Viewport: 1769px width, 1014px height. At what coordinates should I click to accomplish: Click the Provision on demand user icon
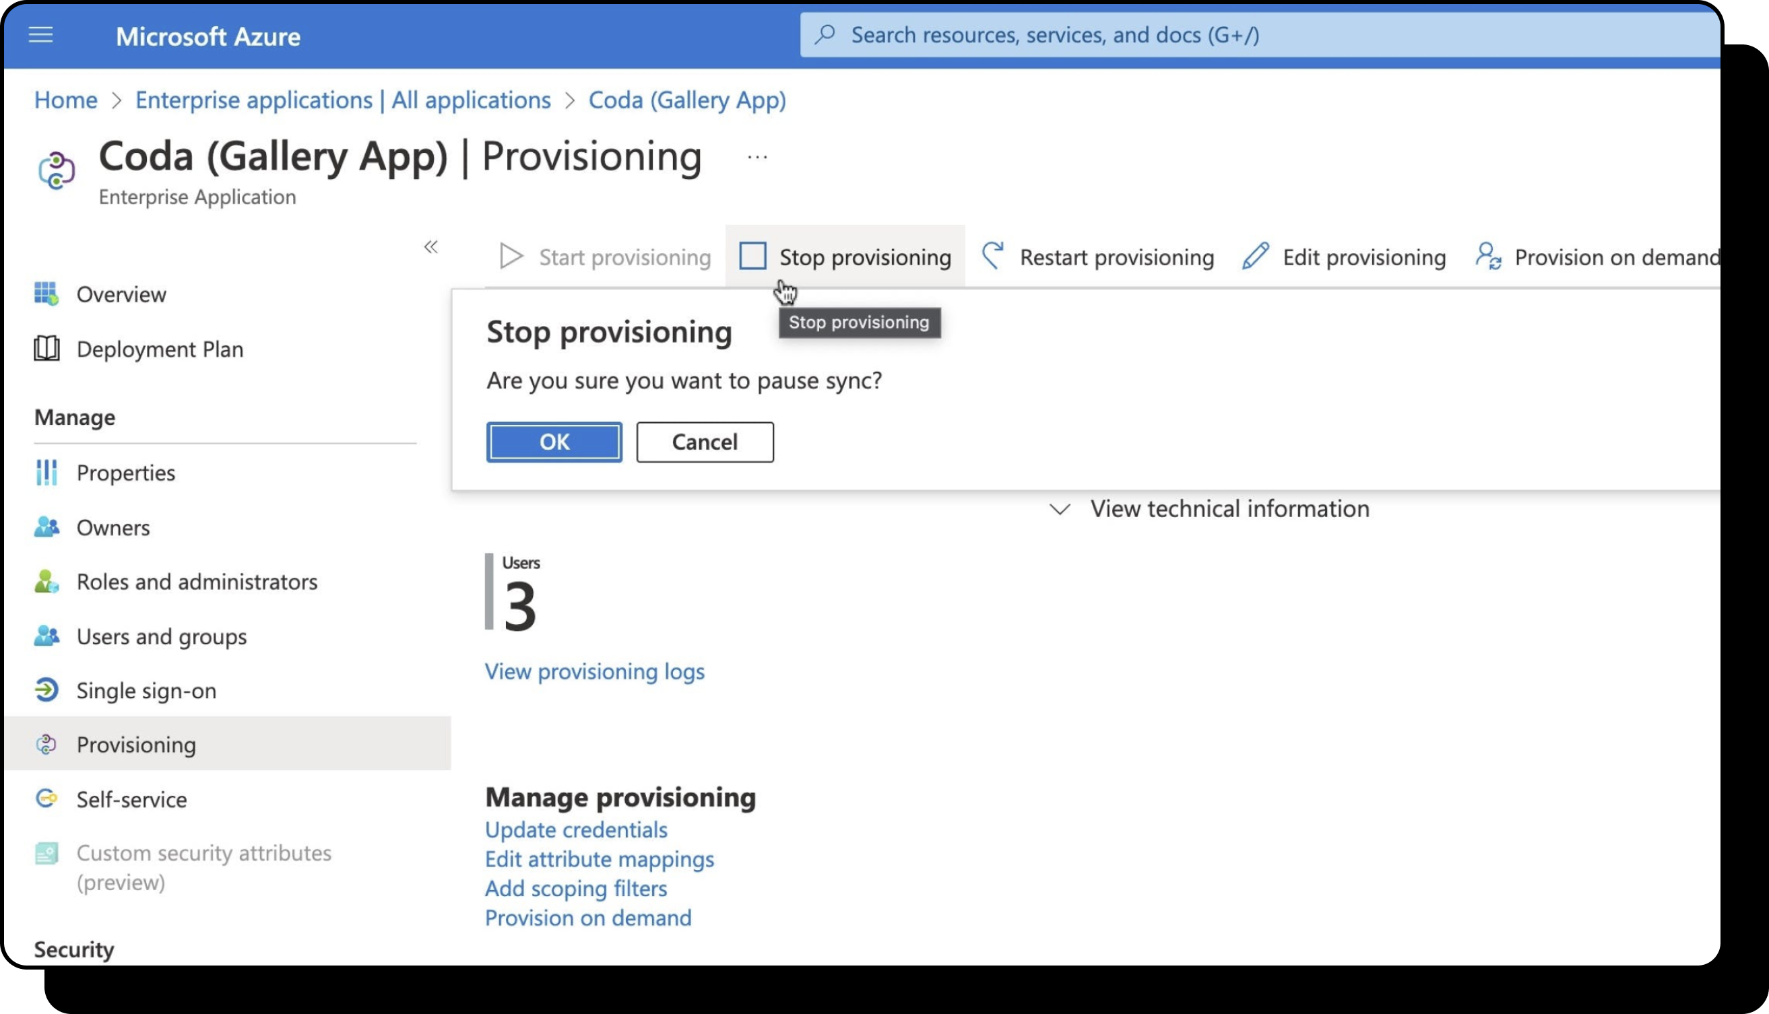coord(1487,256)
